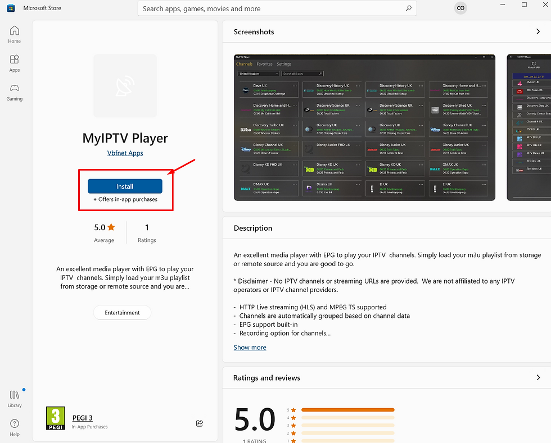Click the MyIPTV Player title text
This screenshot has height=443, width=551.
tap(125, 138)
